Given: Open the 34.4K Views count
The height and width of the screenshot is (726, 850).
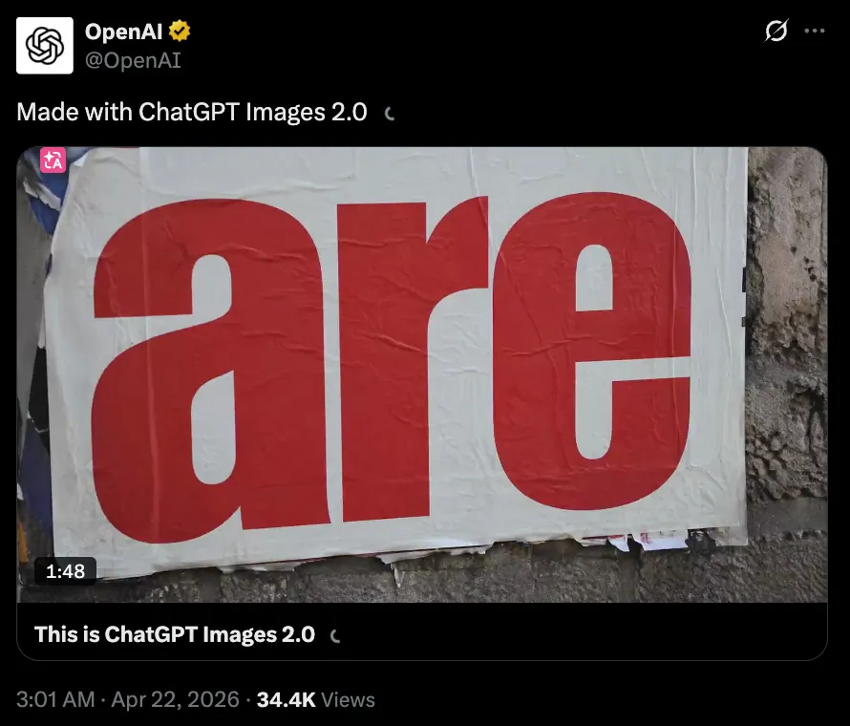Looking at the screenshot, I should [x=315, y=699].
